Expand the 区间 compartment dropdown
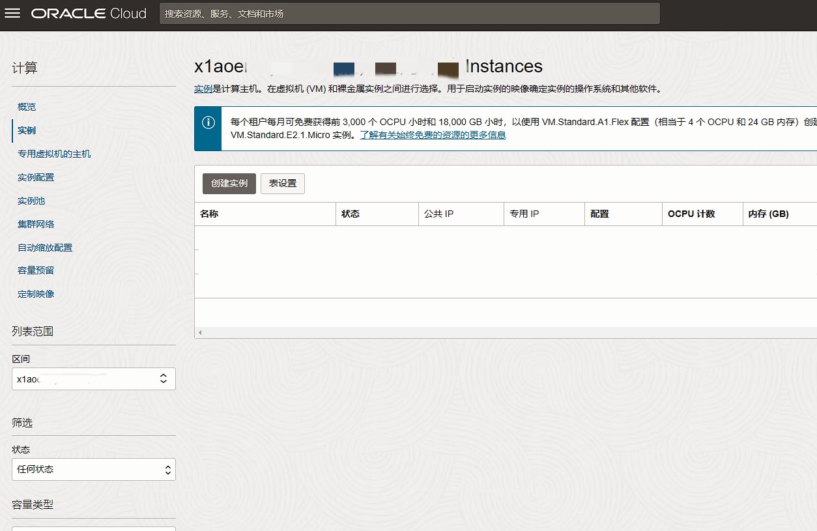This screenshot has width=817, height=531. tap(94, 379)
